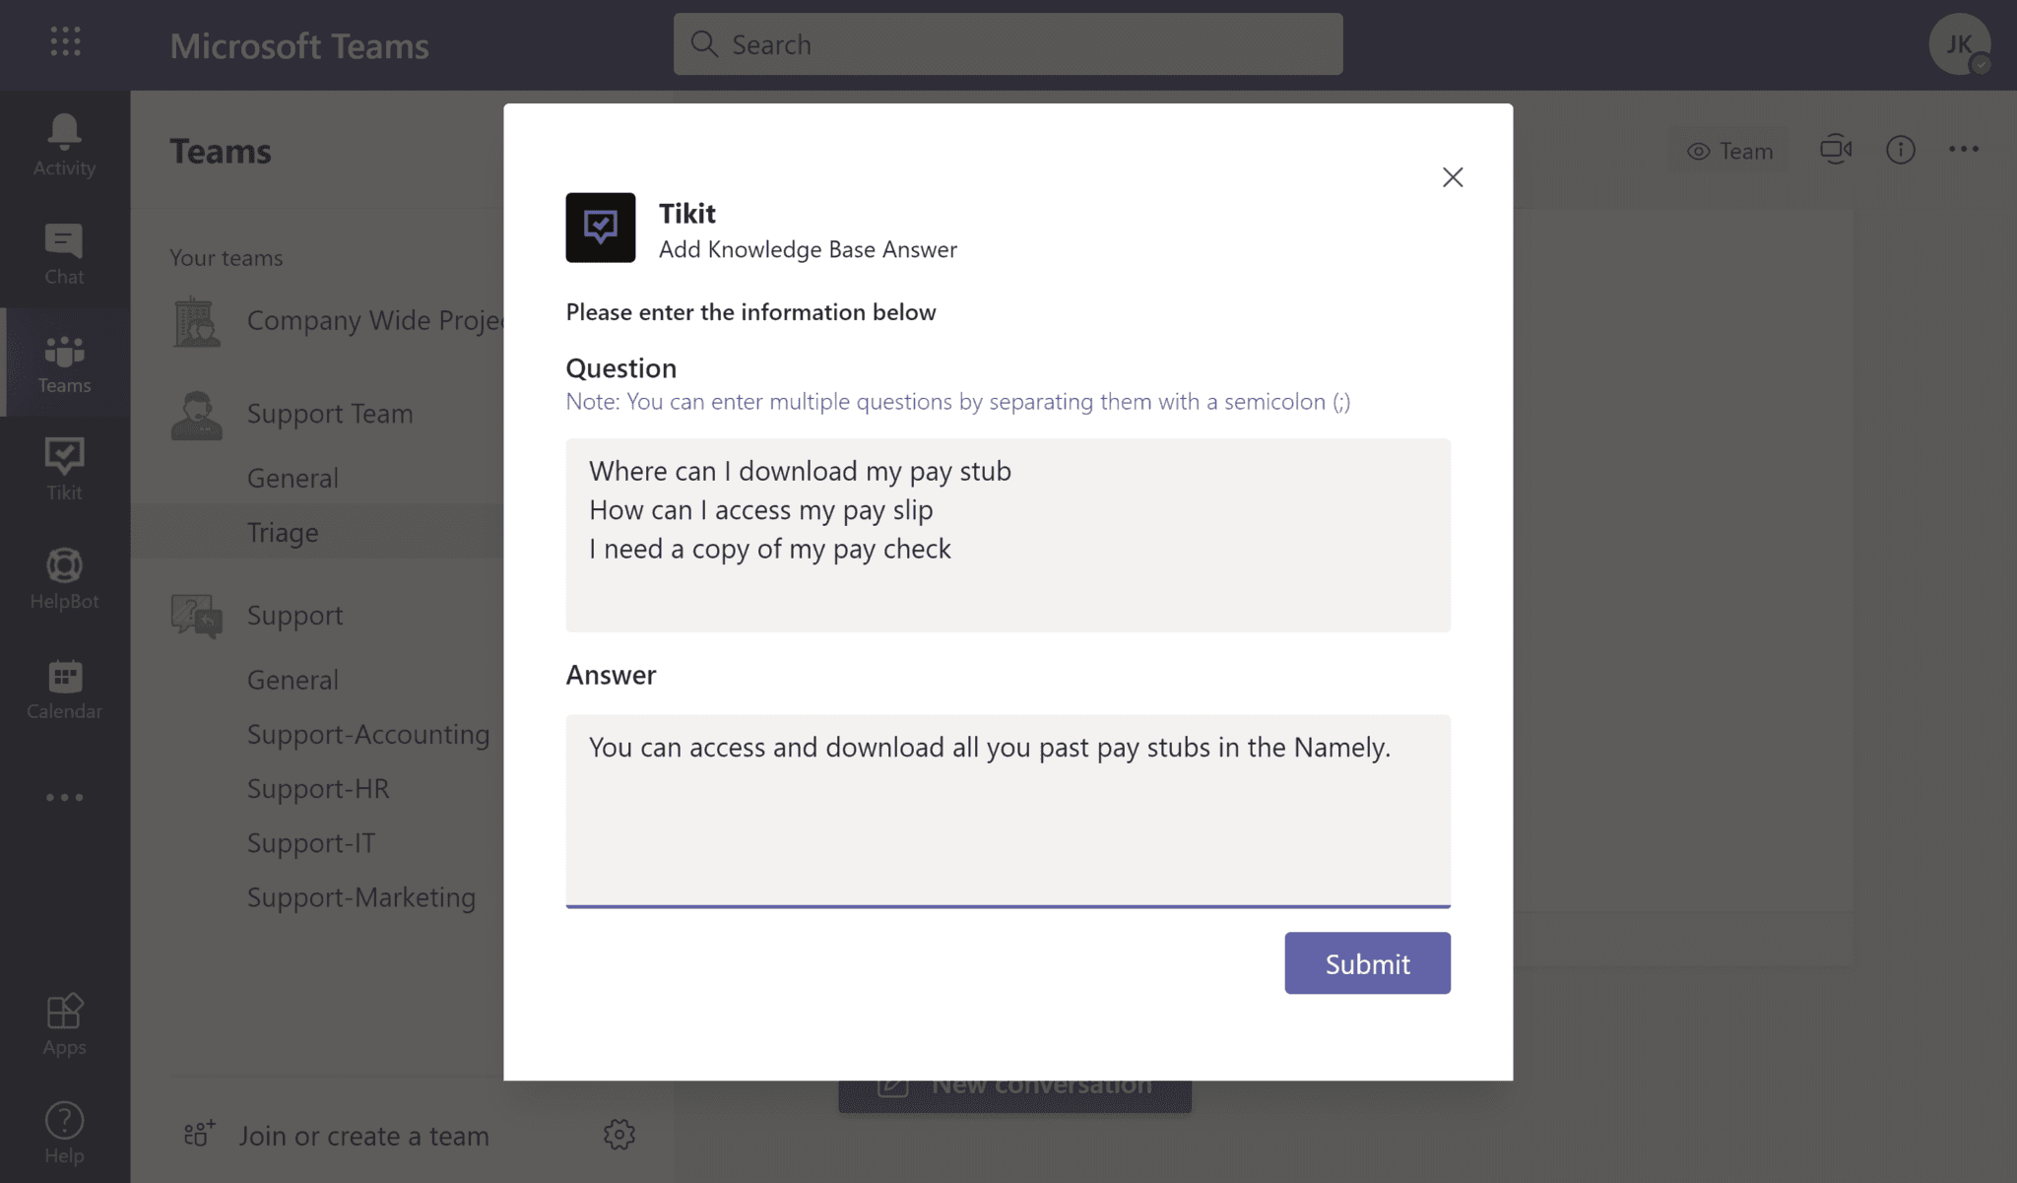Viewport: 2017px width, 1183px height.
Task: Focus the Search box
Action: [x=1008, y=44]
